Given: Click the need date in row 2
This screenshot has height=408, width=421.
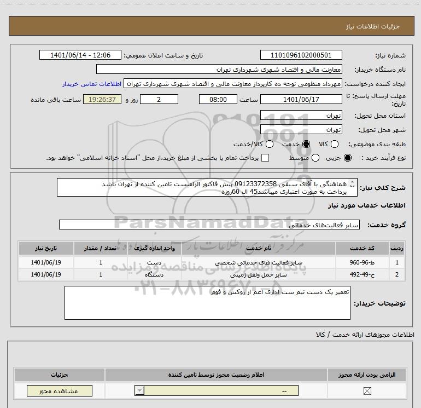Looking at the screenshot, I should tap(46, 274).
